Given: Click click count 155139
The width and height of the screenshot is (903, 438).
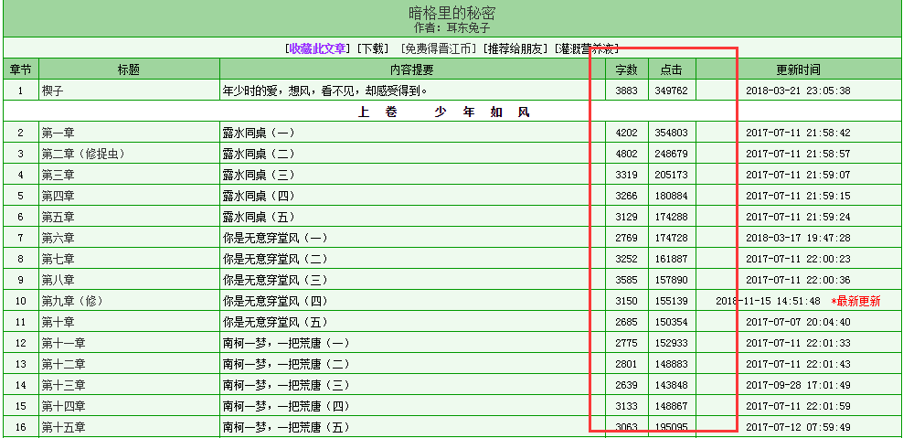Looking at the screenshot, I should click(x=672, y=301).
